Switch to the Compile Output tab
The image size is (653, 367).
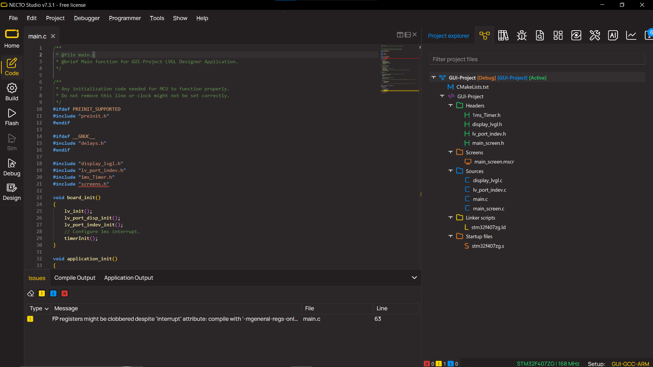click(75, 278)
